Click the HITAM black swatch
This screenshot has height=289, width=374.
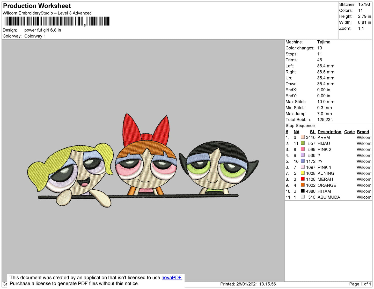coord(303,191)
